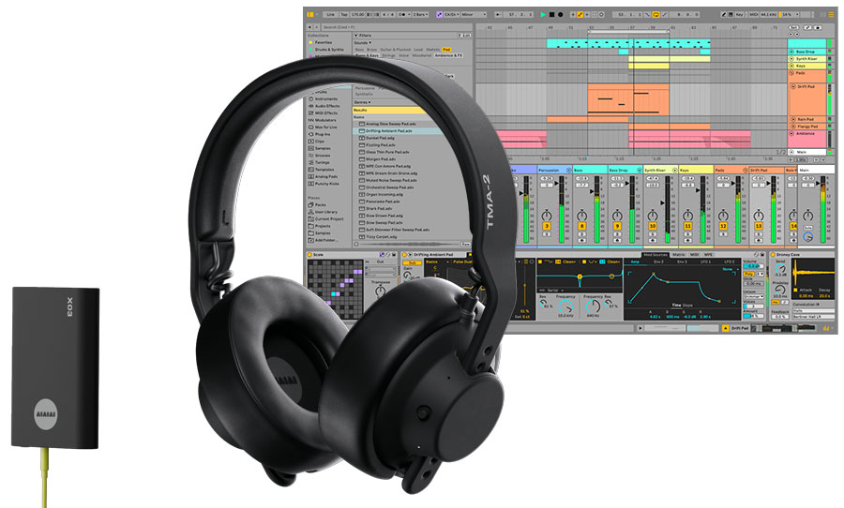This screenshot has width=844, height=508.
Task: Select the Drums & Synths collection
Action: point(326,50)
